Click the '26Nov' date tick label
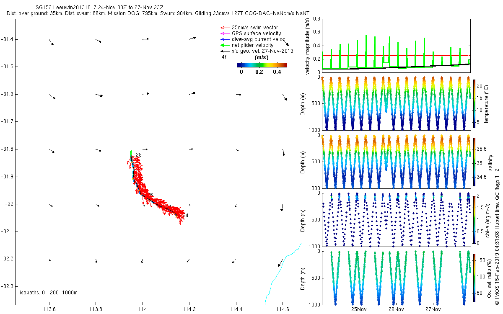 click(396, 309)
